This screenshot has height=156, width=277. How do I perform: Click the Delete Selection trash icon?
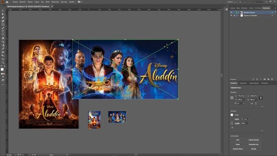(x=272, y=79)
